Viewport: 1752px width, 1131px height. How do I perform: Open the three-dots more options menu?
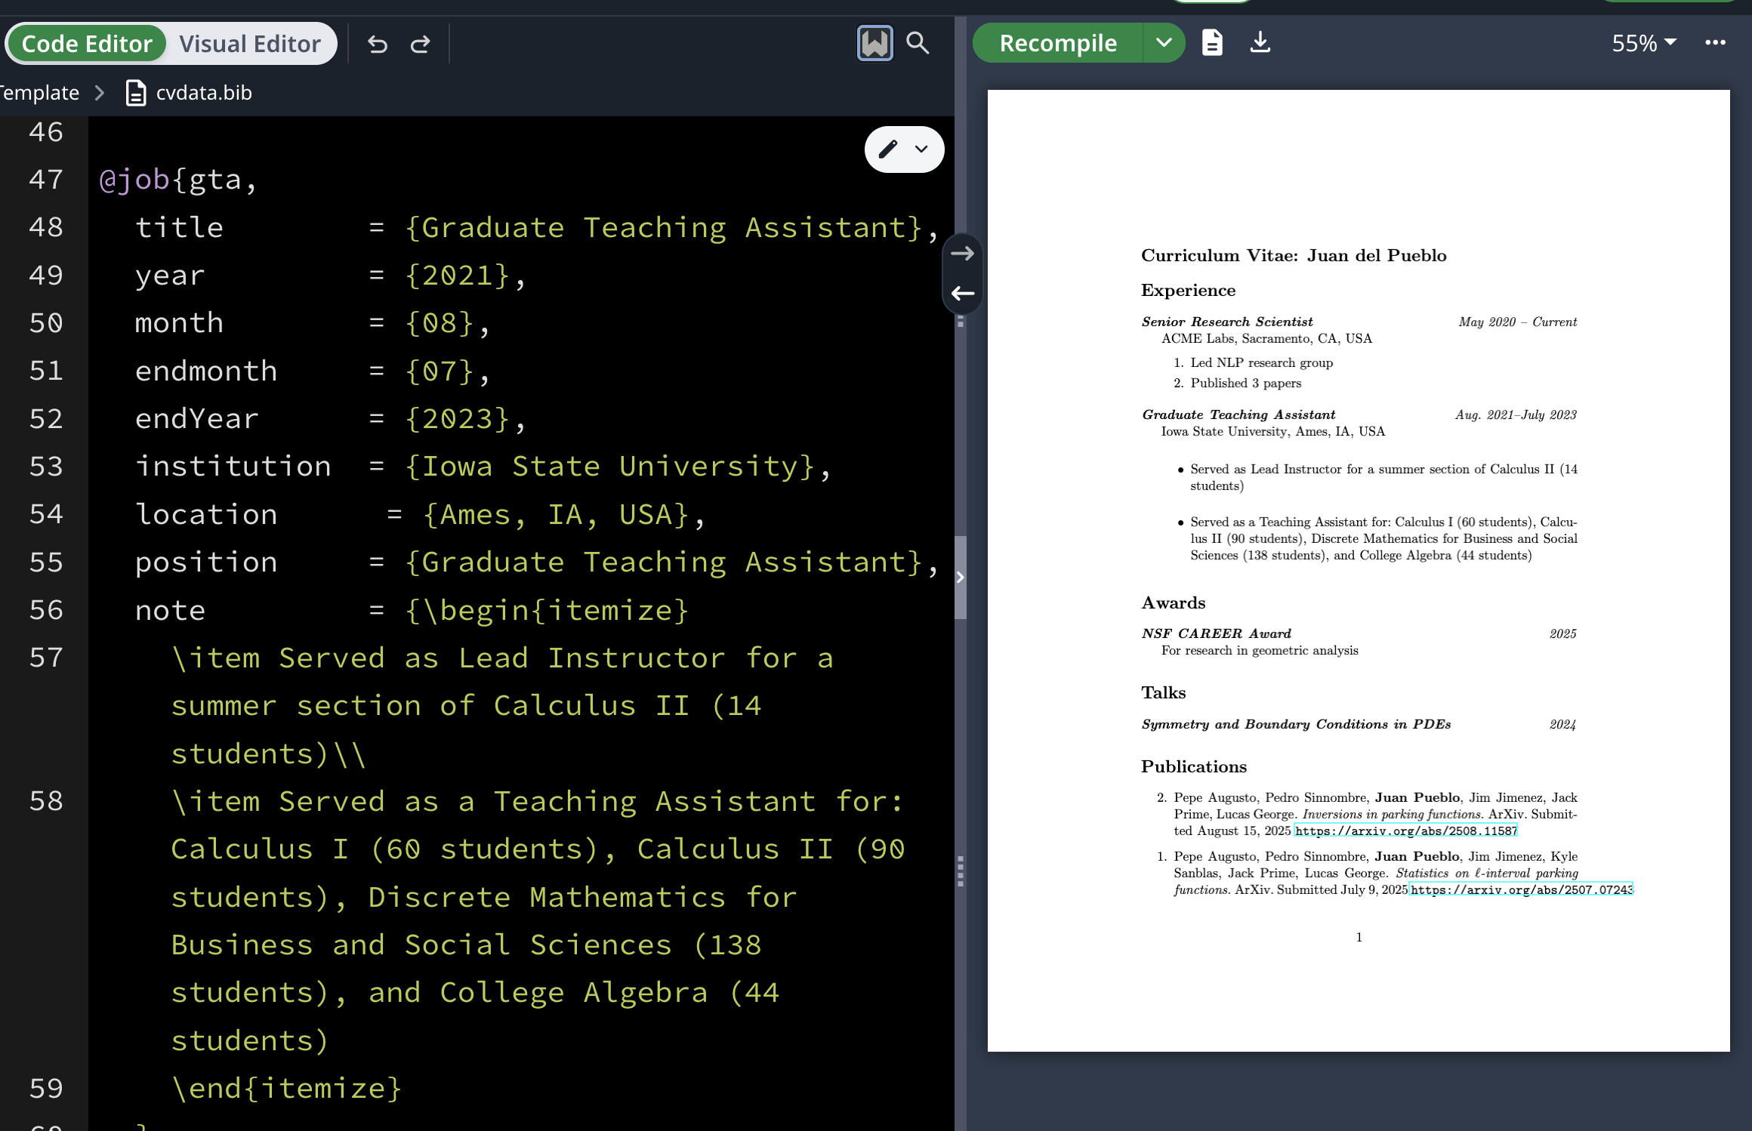tap(1715, 43)
